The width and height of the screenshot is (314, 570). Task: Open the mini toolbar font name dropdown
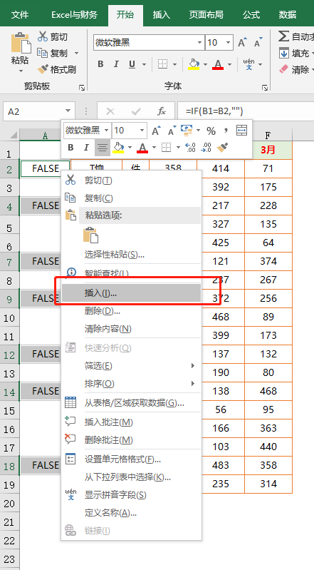tap(106, 131)
